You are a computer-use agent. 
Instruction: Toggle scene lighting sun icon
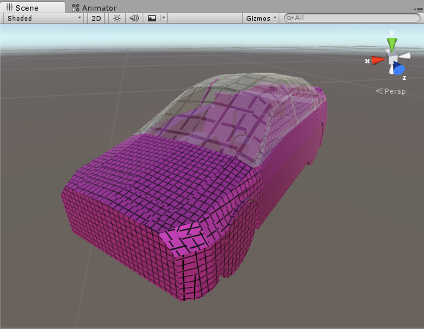[117, 18]
